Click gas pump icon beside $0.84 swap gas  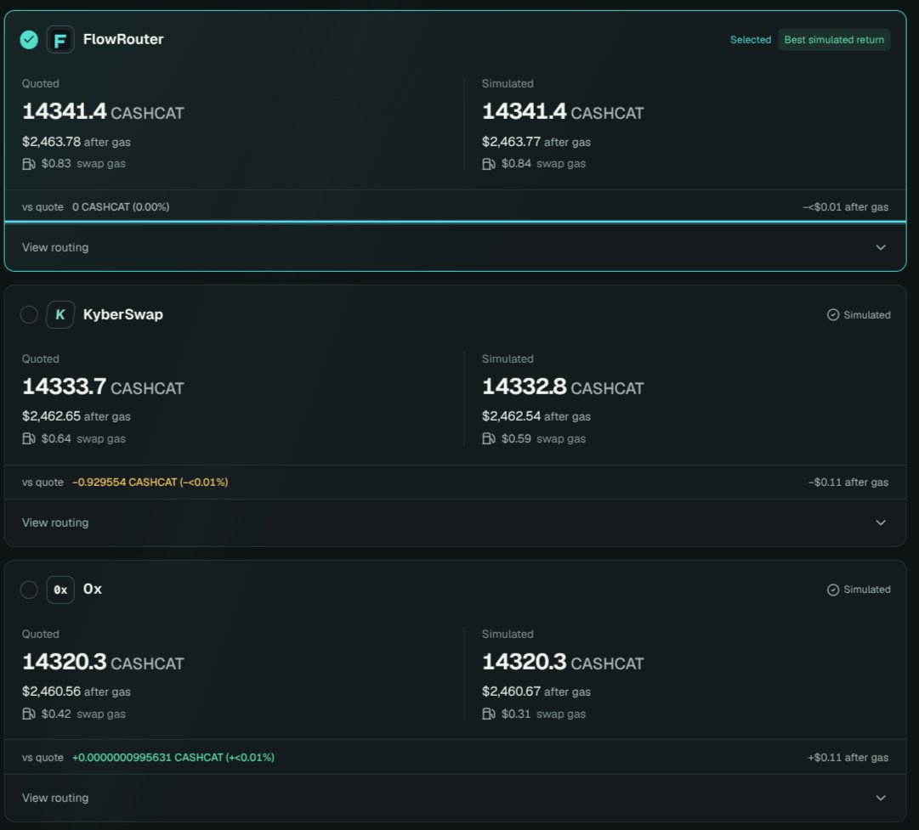[489, 164]
